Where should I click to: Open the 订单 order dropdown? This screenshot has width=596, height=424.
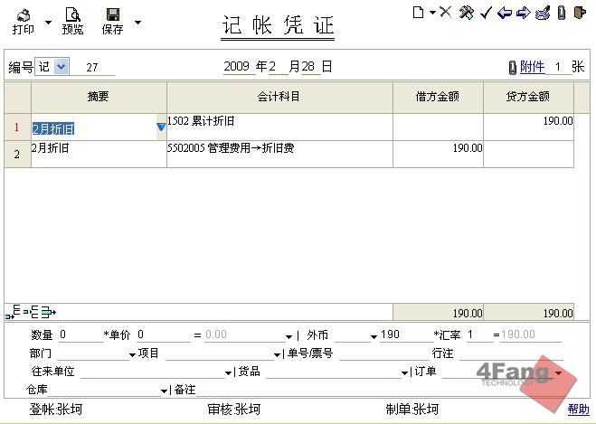[558, 373]
